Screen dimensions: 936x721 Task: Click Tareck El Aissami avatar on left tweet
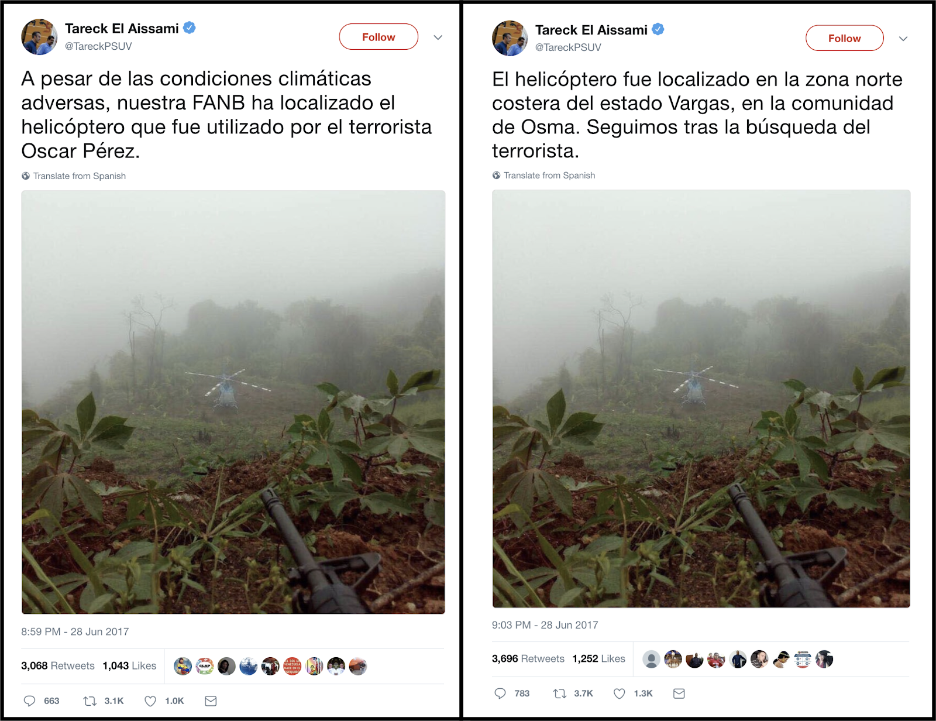tap(39, 37)
